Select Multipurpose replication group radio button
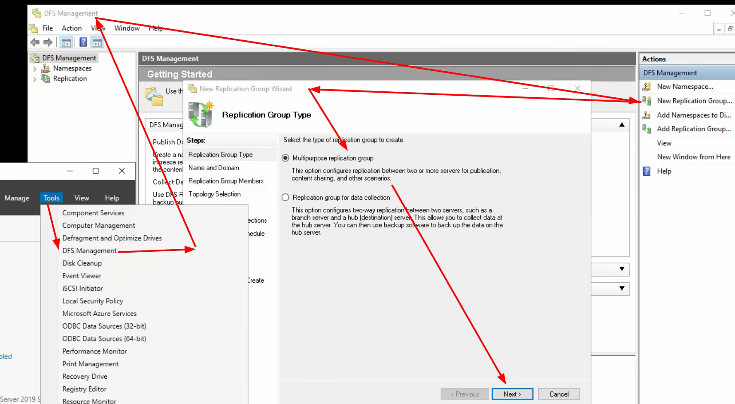Screen dimensions: 735x404 tap(285, 158)
